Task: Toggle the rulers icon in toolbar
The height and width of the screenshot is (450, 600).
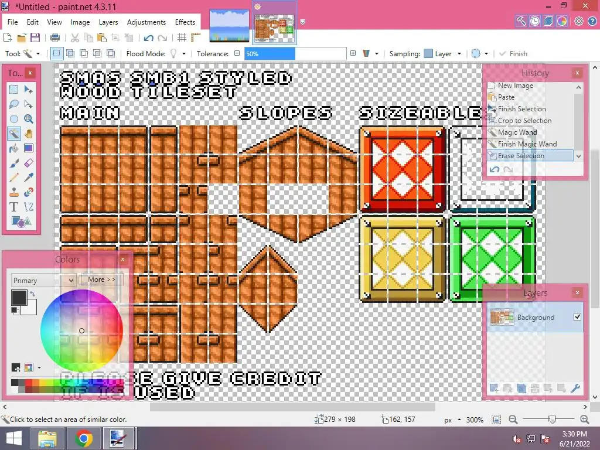Action: [x=196, y=37]
